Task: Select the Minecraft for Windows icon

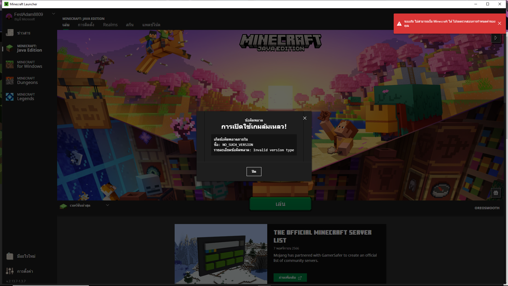Action: click(x=10, y=64)
